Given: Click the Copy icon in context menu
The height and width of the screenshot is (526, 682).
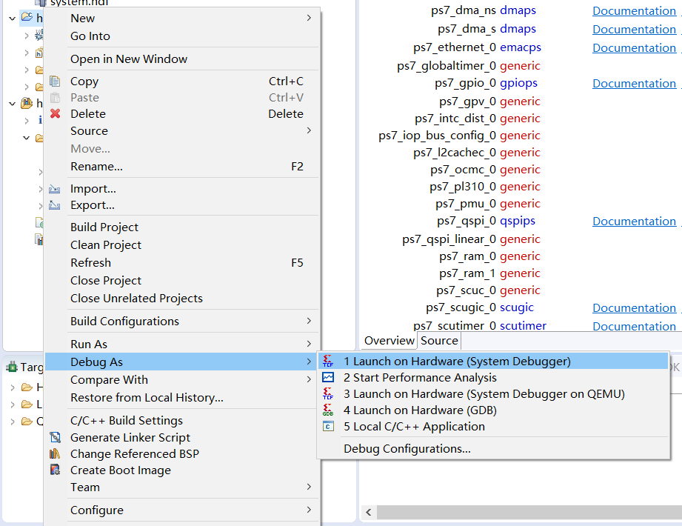Looking at the screenshot, I should pos(55,81).
